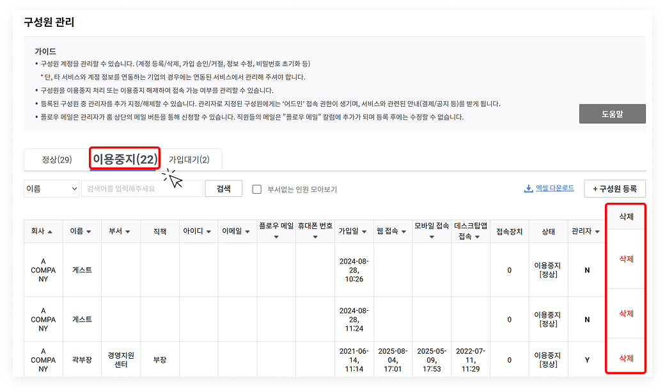665x392 pixels.
Task: Sort by 이름 column arrow
Action: [x=88, y=231]
